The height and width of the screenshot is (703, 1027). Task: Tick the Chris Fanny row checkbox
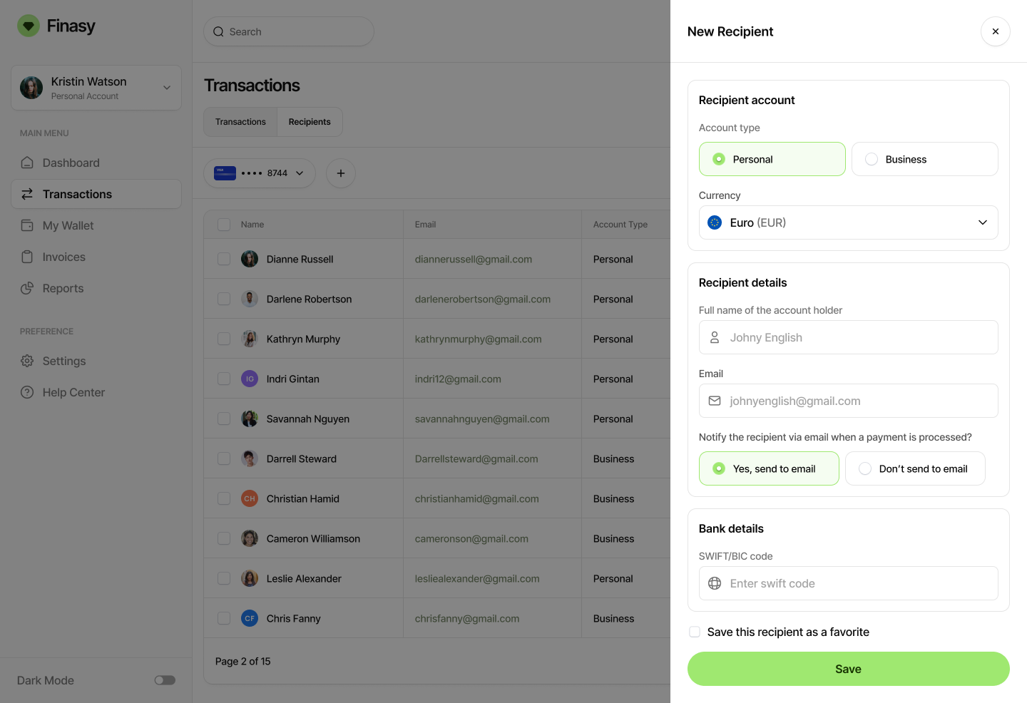(x=224, y=618)
